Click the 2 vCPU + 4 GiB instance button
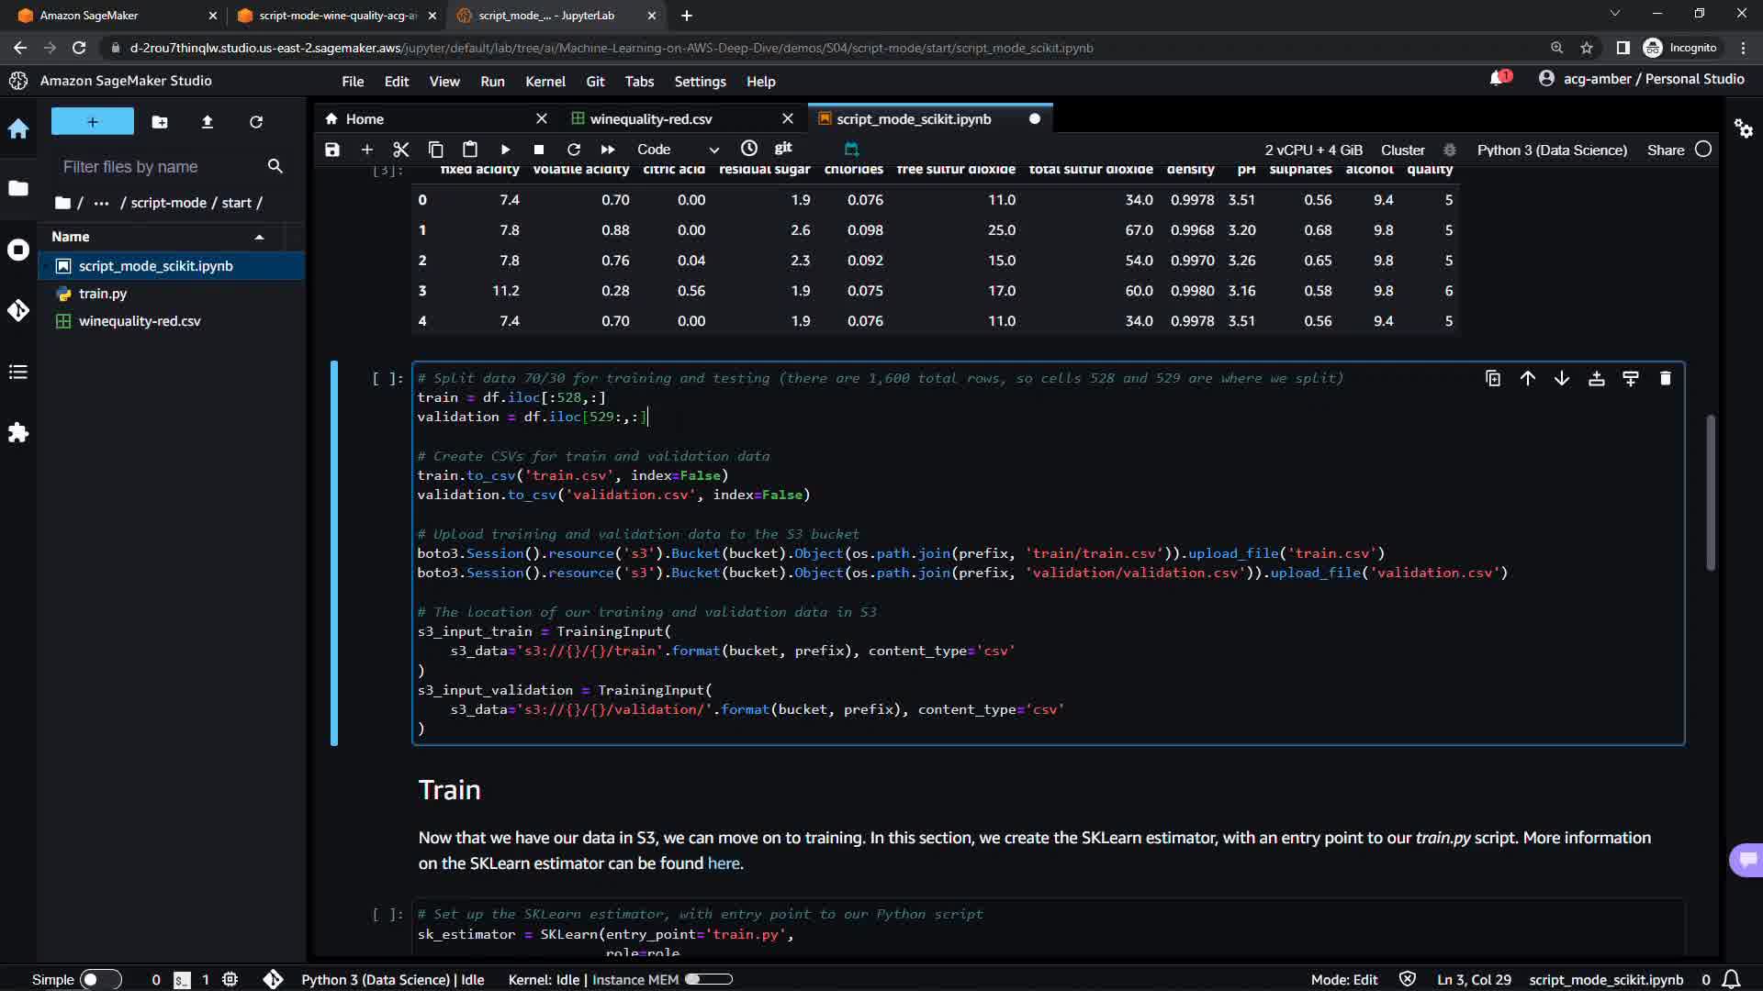This screenshot has width=1763, height=991. coord(1313,150)
